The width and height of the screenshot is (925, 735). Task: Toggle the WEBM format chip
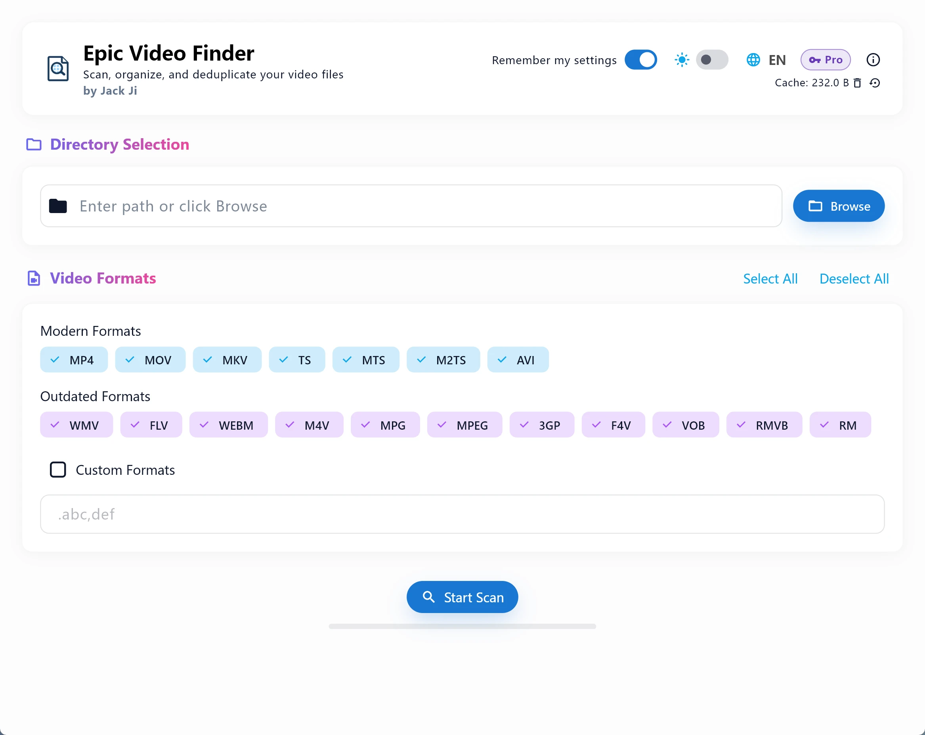pyautogui.click(x=228, y=425)
